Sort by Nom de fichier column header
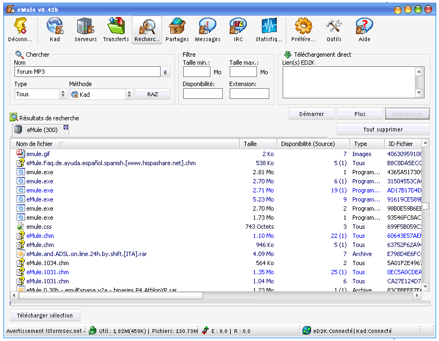The height and width of the screenshot is (341, 439). pyautogui.click(x=125, y=144)
